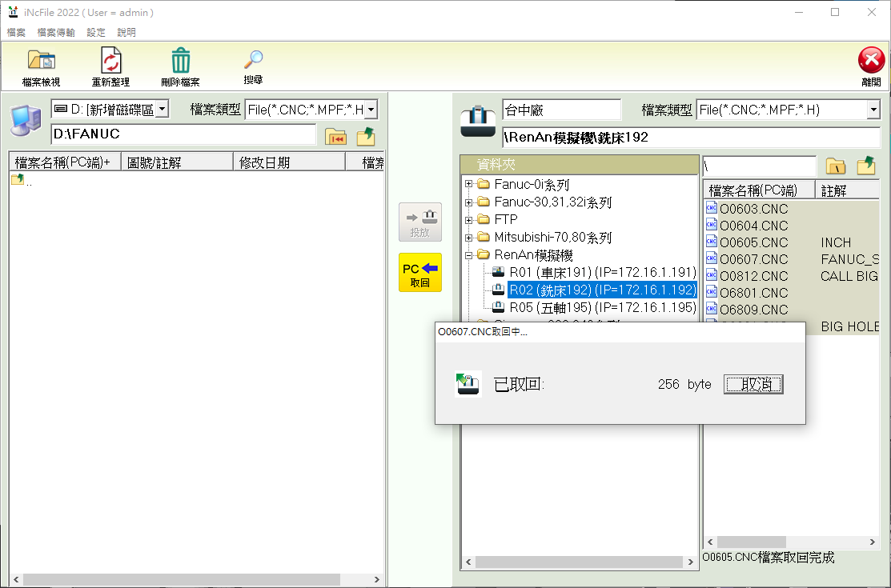This screenshot has width=891, height=588.
Task: Click the iNcFile app icon in title bar
Action: tap(13, 12)
